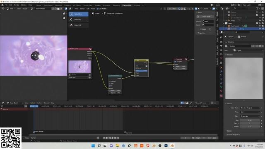Open the Options tab in node sidebar
The height and width of the screenshot is (149, 265).
(x=217, y=33)
